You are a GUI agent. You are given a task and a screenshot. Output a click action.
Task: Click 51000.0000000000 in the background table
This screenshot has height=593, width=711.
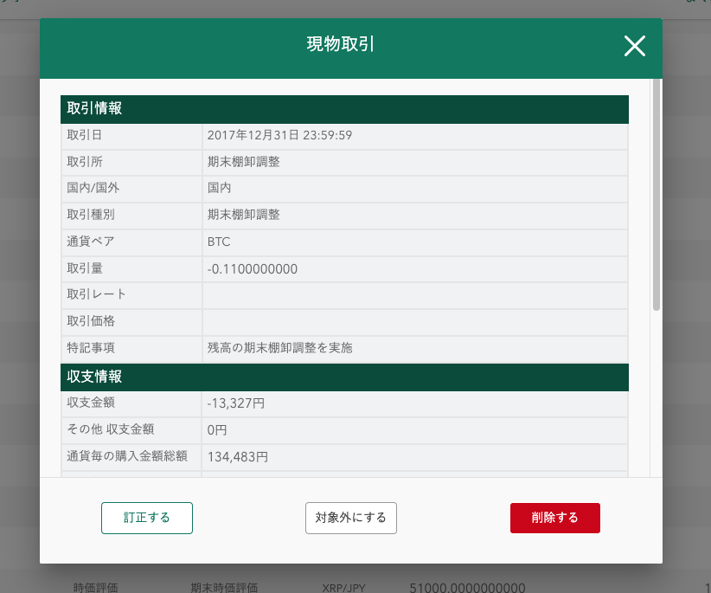coord(467,588)
